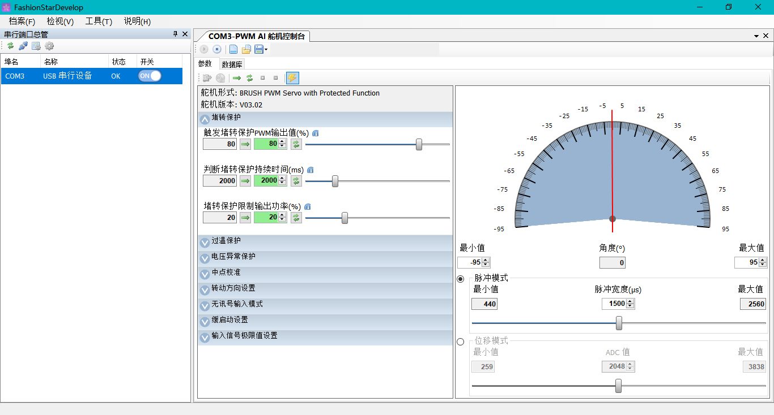Expand the 输入信号极限值设置 section
The image size is (774, 415).
click(x=205, y=338)
